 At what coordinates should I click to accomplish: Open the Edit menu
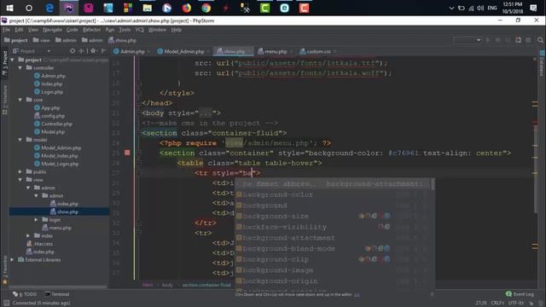(19, 30)
